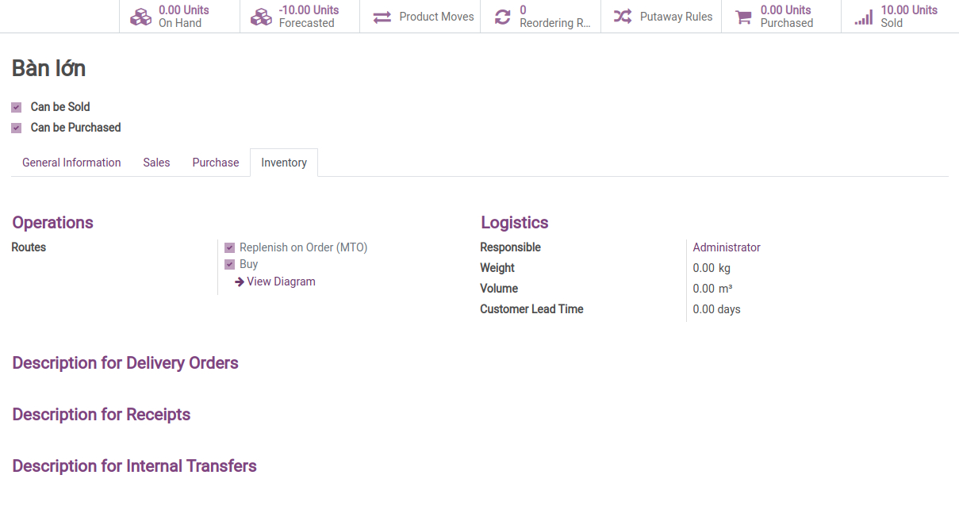
Task: Click the Customer Lead Time label
Action: [x=531, y=309]
